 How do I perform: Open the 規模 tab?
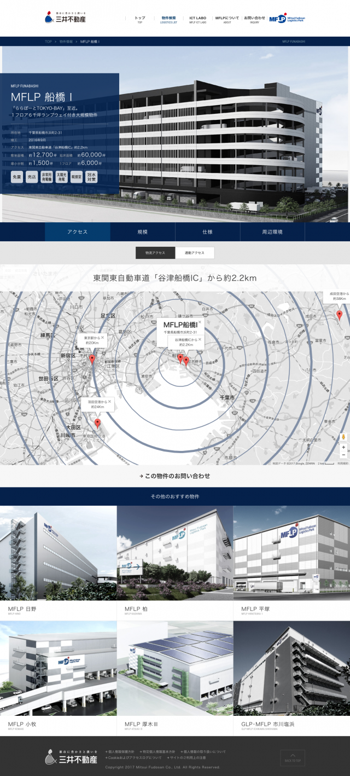pyautogui.click(x=142, y=232)
